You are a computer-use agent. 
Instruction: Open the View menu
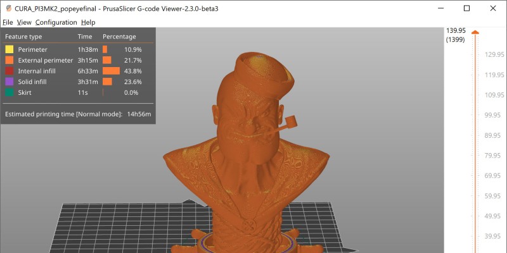tap(24, 22)
